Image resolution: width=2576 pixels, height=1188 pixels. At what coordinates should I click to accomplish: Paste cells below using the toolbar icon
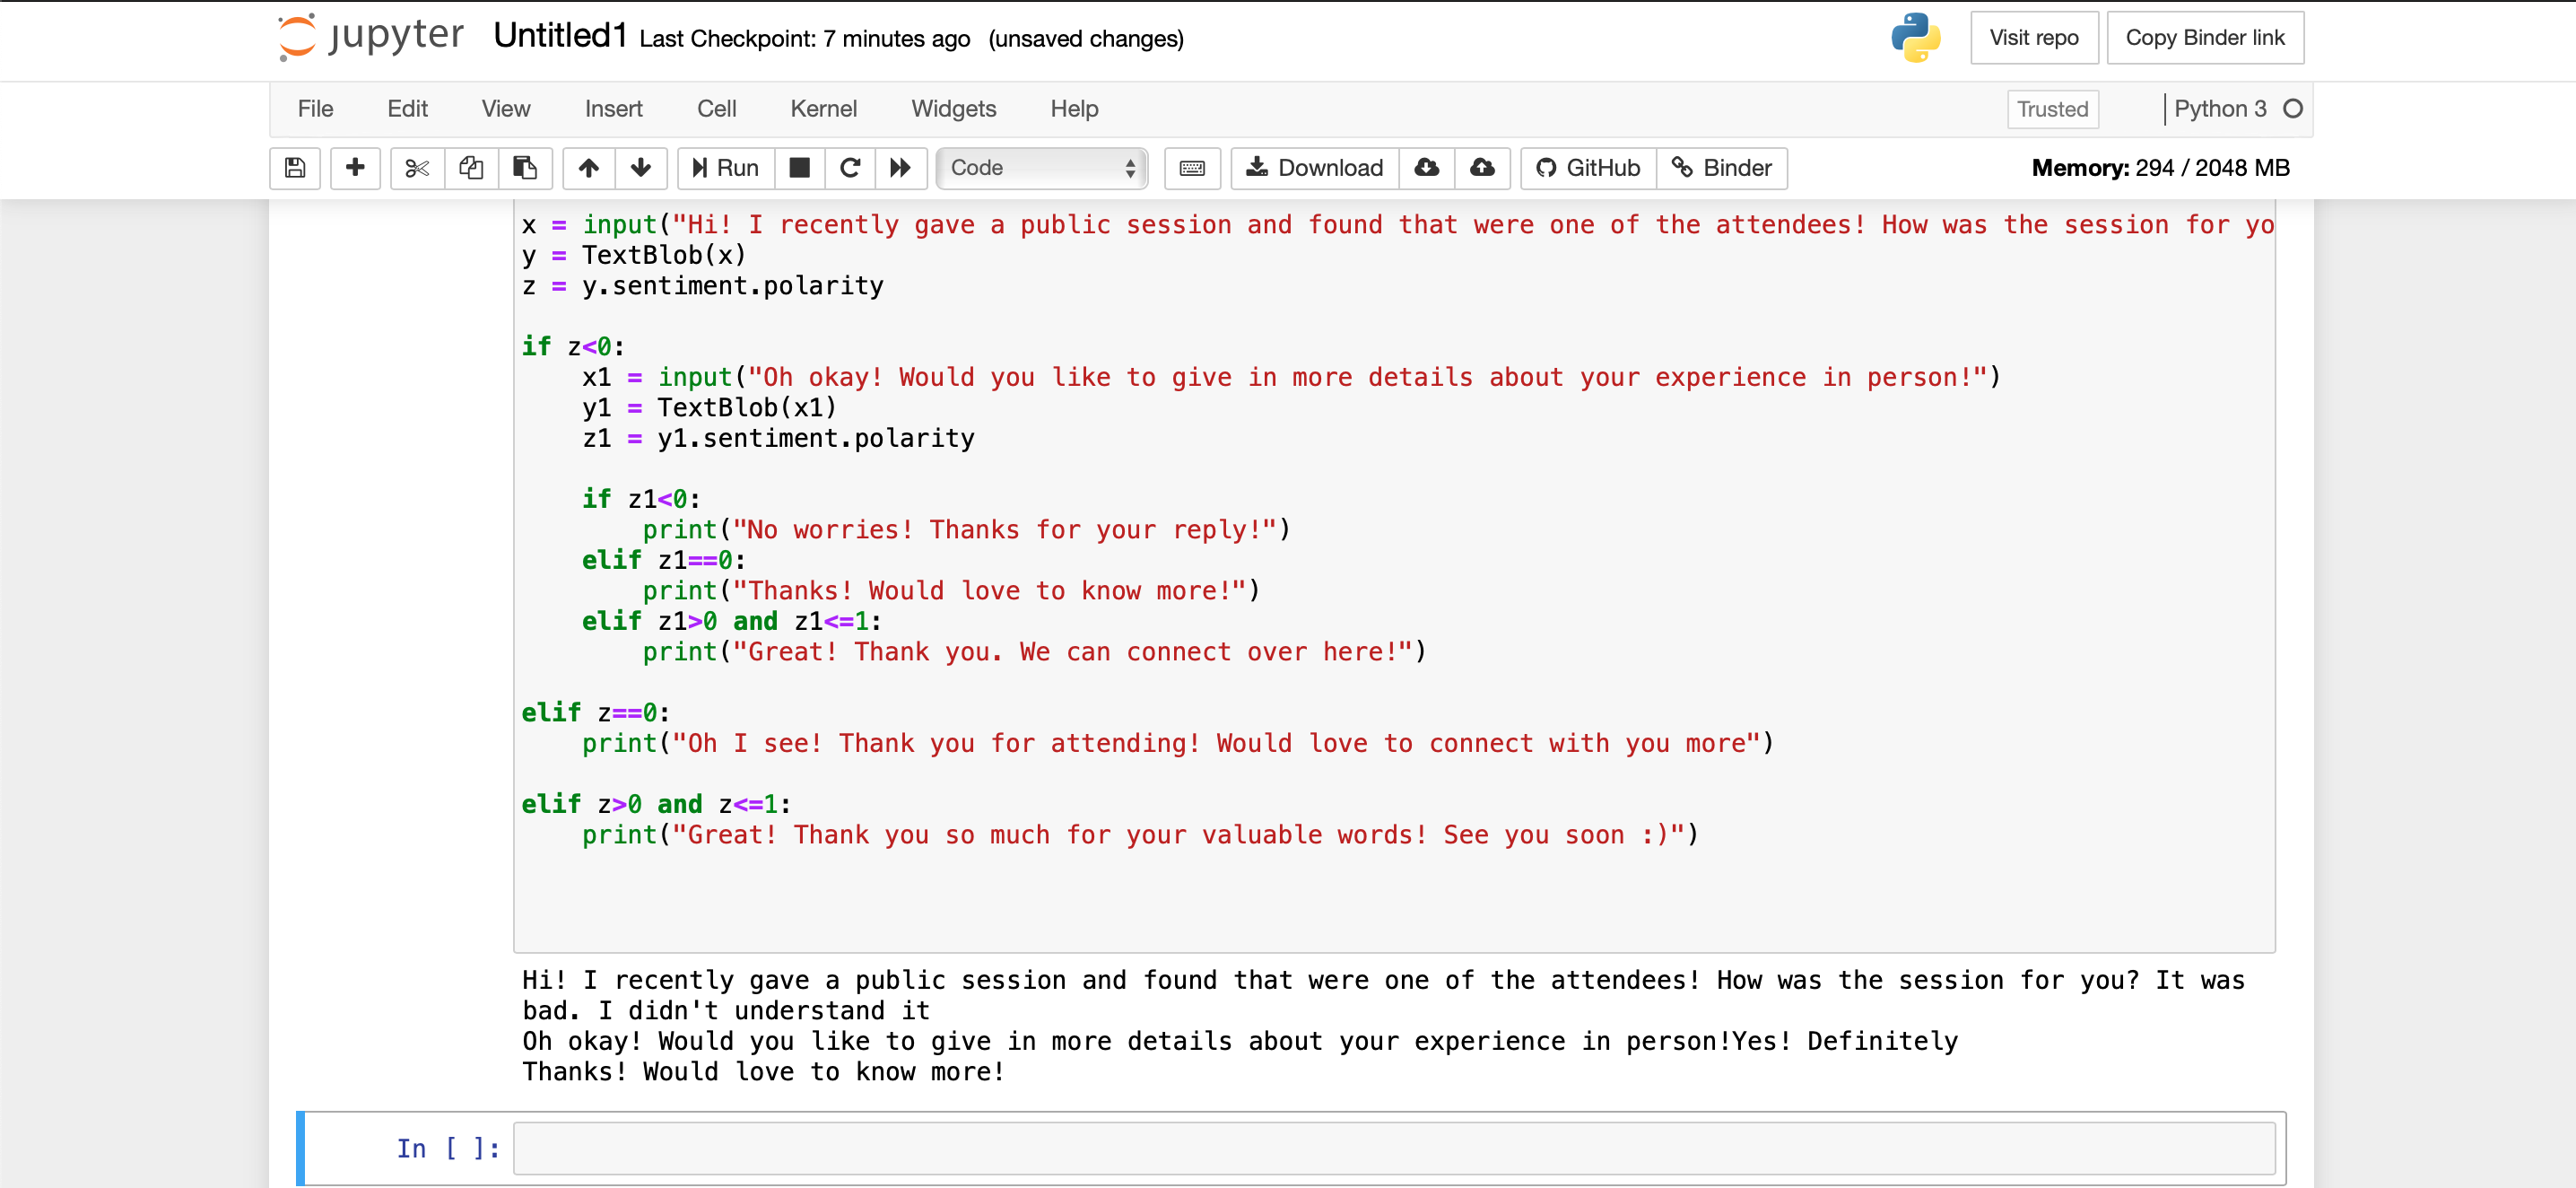coord(525,168)
